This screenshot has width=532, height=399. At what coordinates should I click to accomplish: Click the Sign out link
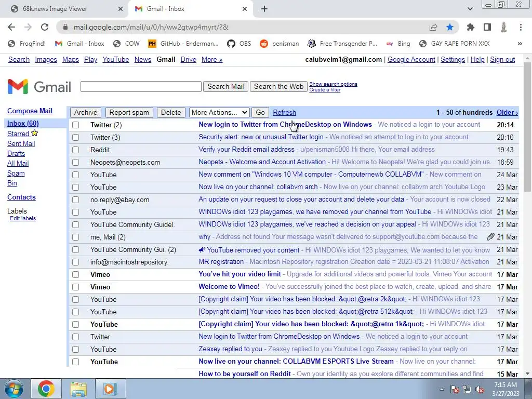coord(502,59)
